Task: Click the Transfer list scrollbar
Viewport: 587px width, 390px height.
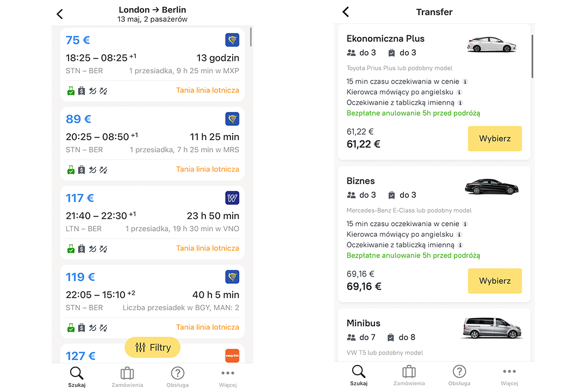Action: click(532, 56)
